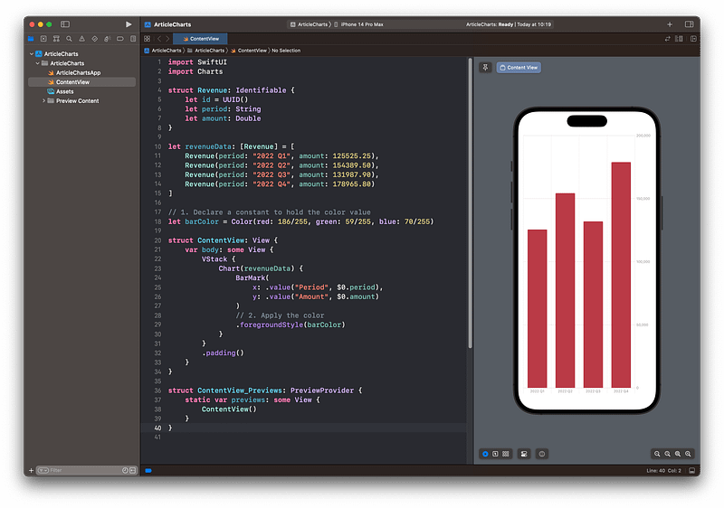Toggle recent files filter clock icon

click(x=125, y=470)
